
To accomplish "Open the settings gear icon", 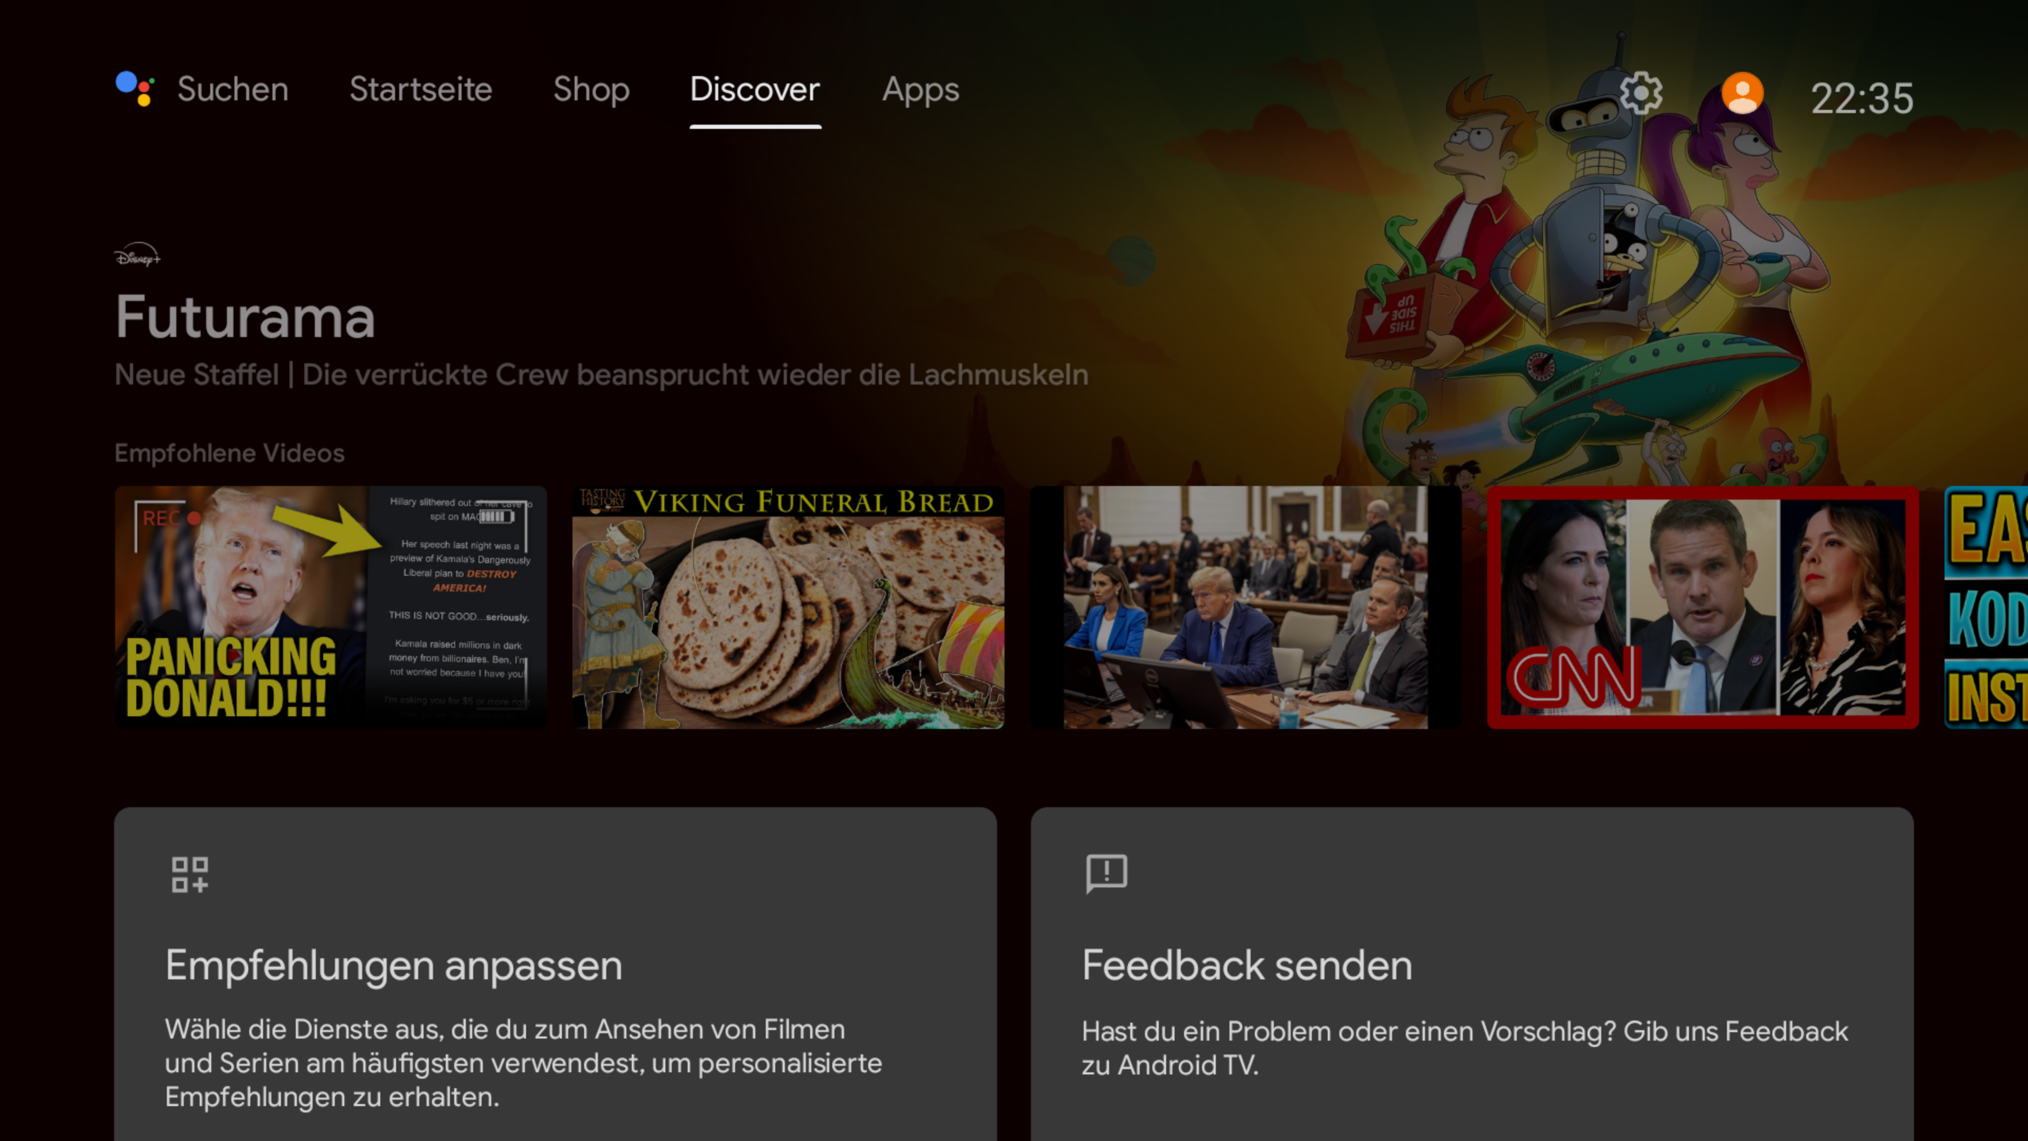I will coord(1641,93).
